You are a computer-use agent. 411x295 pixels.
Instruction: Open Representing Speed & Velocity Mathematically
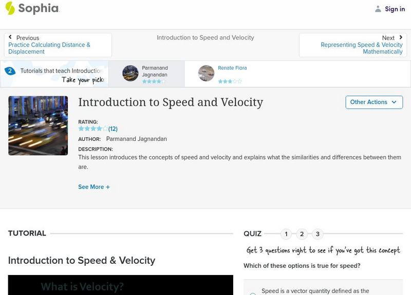click(x=359, y=48)
